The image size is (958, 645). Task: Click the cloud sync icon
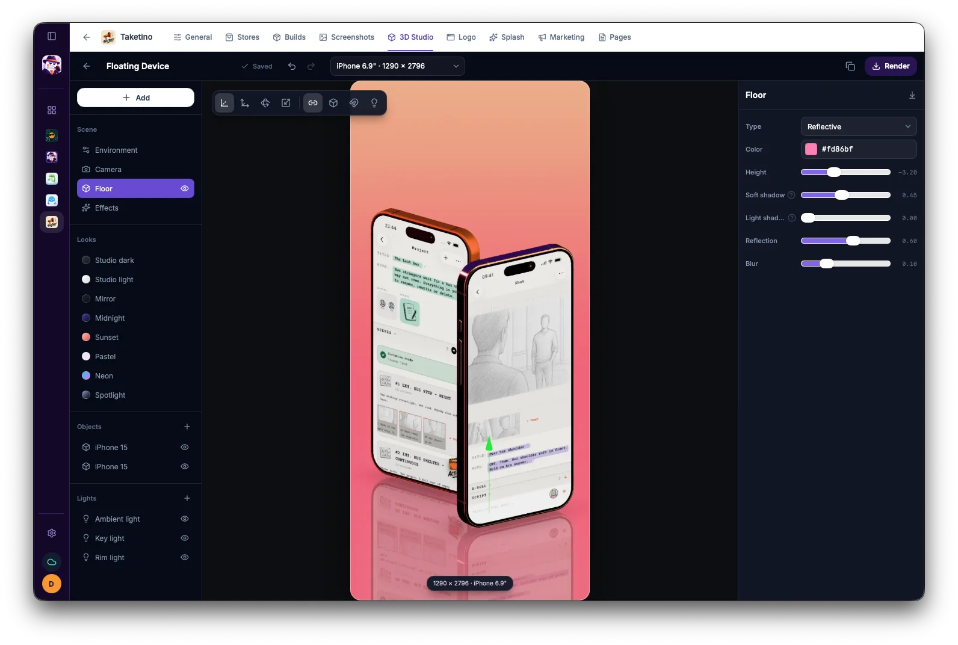tap(52, 562)
